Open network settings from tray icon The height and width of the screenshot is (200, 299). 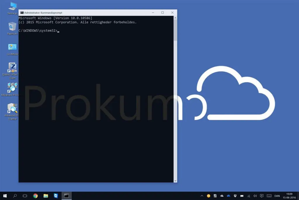[x=248, y=196]
